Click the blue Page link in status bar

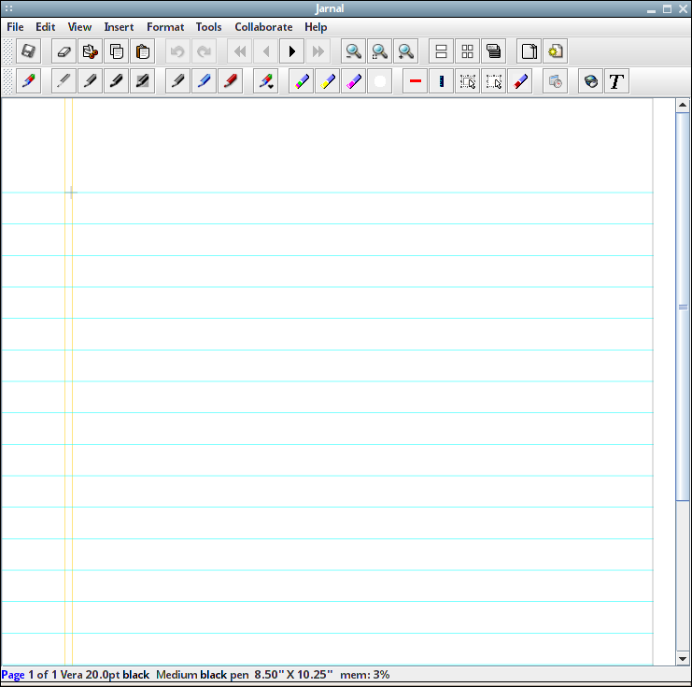tap(13, 675)
